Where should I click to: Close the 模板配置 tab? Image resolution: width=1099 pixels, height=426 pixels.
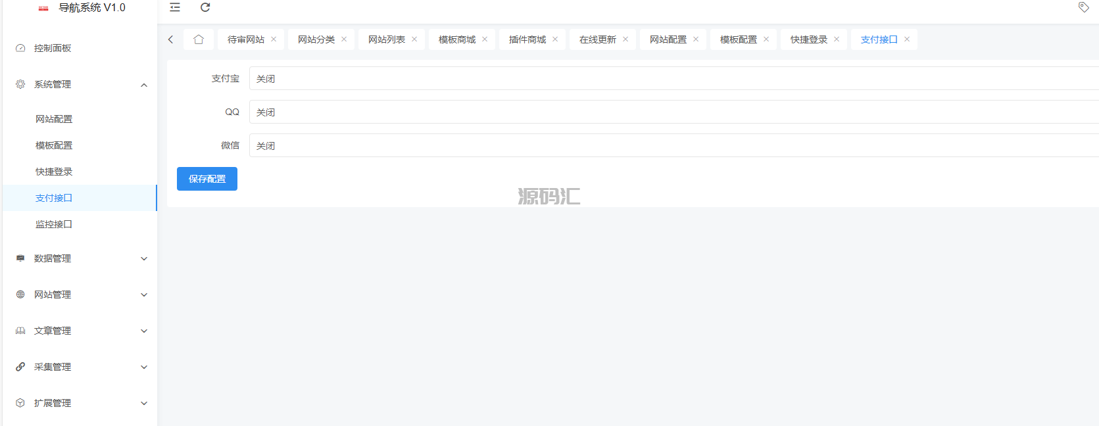(766, 39)
